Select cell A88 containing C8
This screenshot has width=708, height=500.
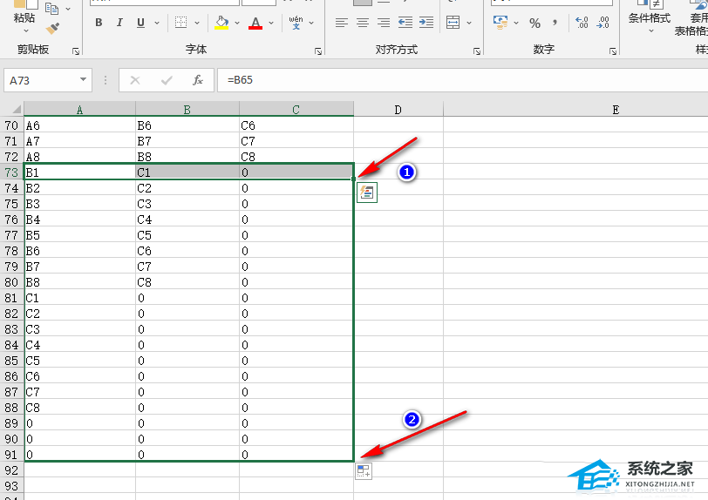click(80, 408)
